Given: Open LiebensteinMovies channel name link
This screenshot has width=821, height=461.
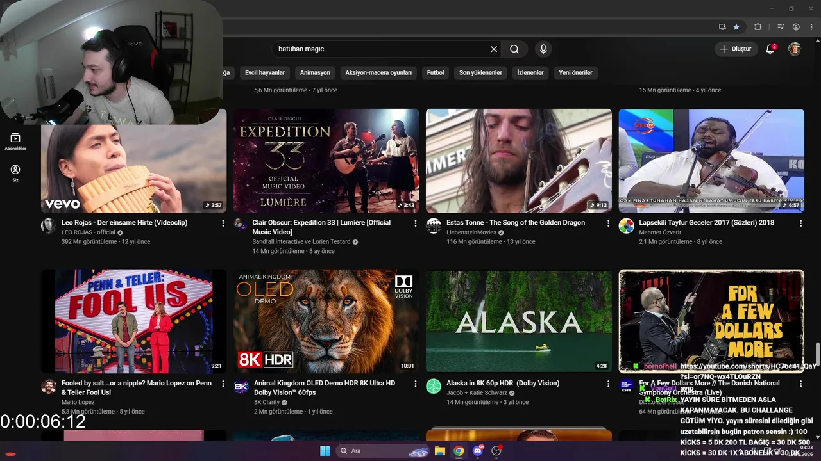Looking at the screenshot, I should 471,232.
